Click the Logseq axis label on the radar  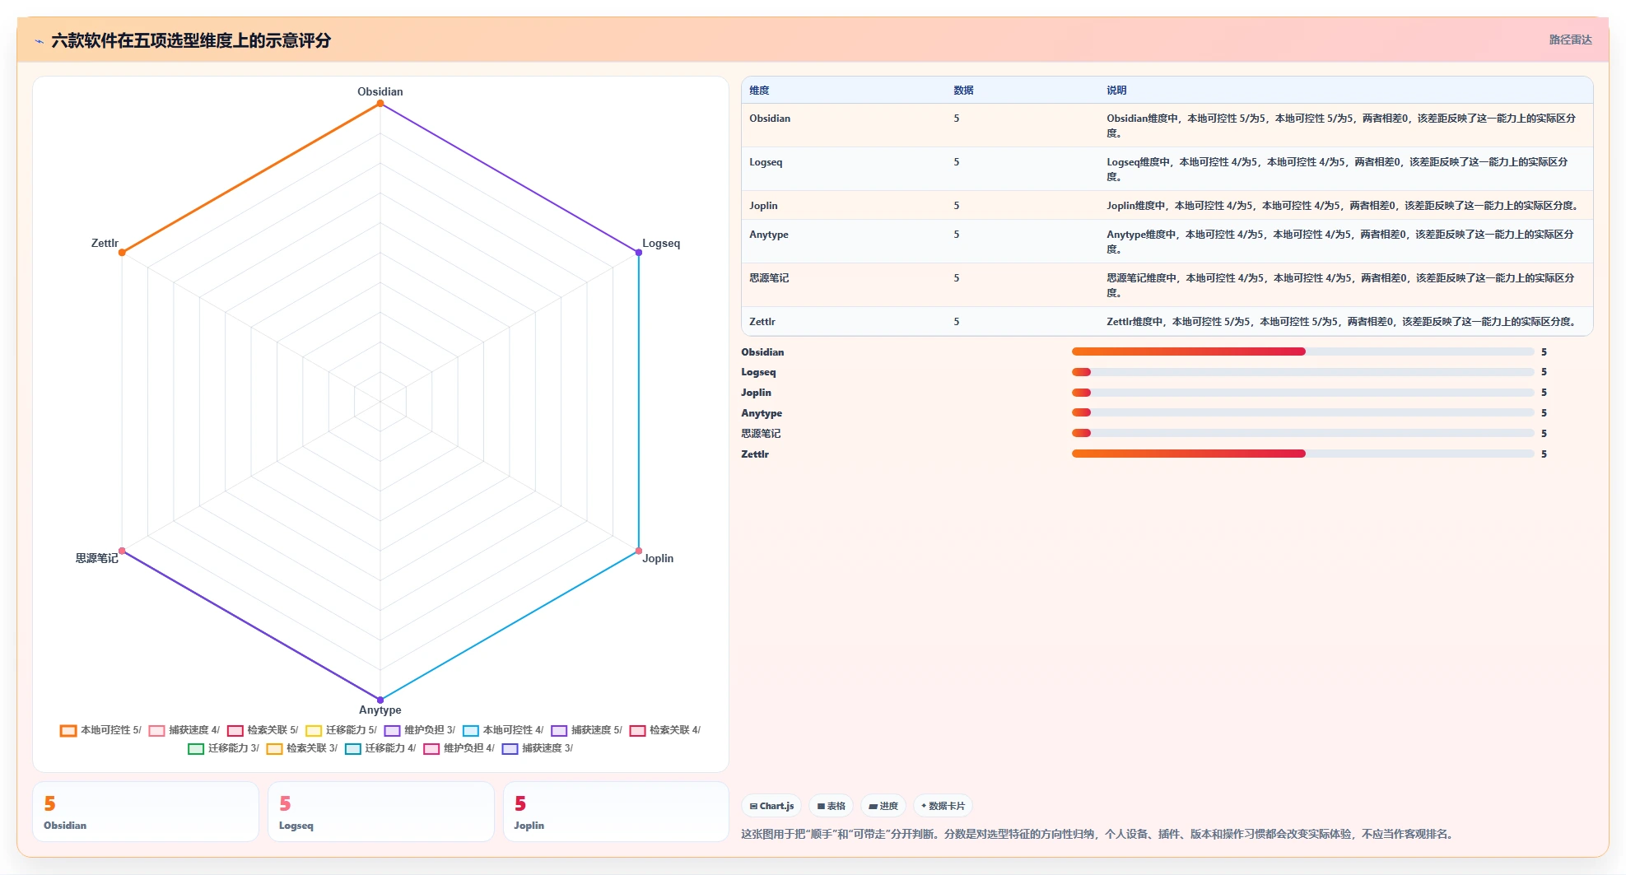coord(661,244)
